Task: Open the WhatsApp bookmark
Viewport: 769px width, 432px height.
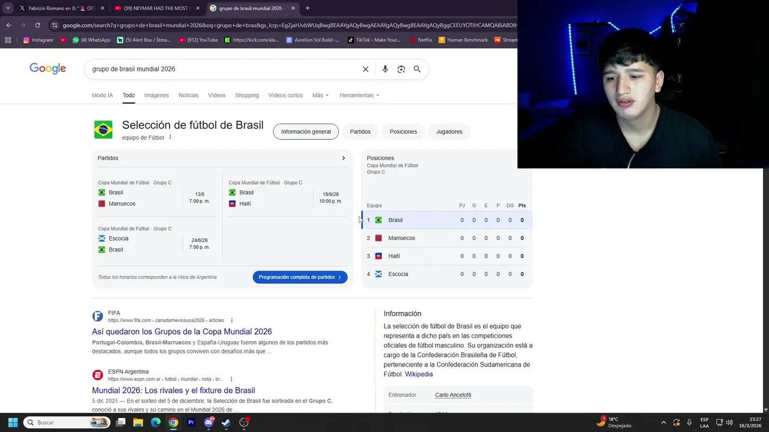Action: coord(91,40)
